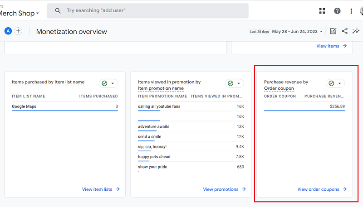363x207 pixels.
Task: Click the 12K value for send a smile
Action: (240, 136)
